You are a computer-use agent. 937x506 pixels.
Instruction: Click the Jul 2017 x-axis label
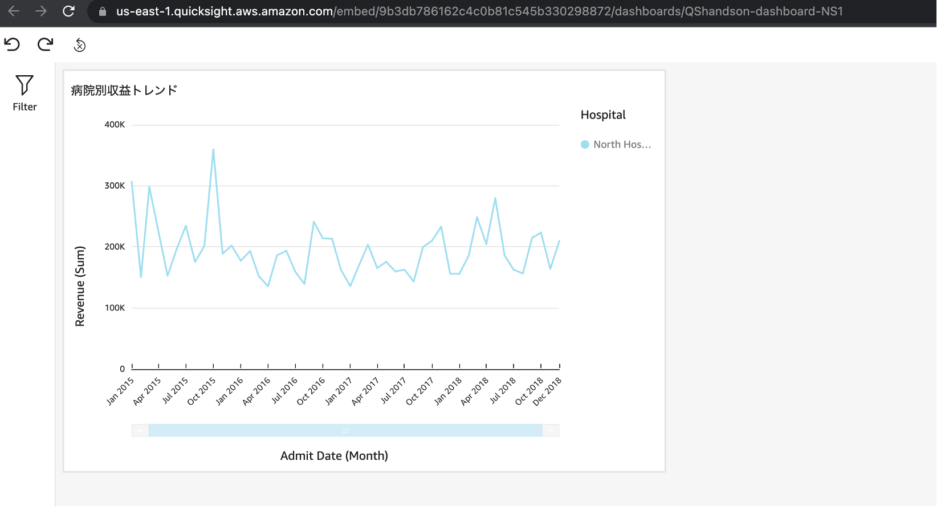coord(393,391)
